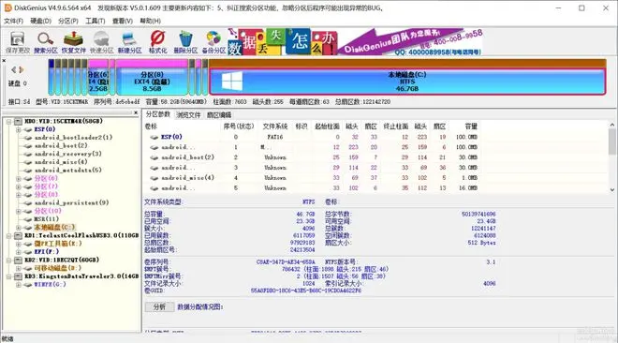
Task: Open the 工具(T) menu
Action: coord(95,21)
